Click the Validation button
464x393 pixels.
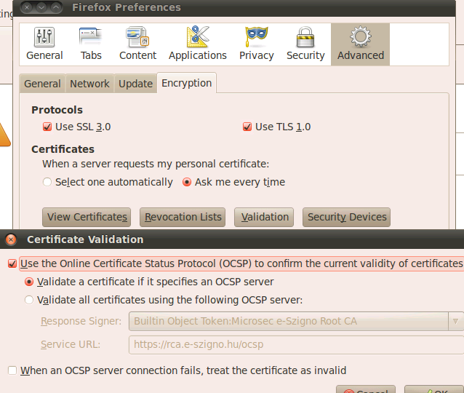264,217
